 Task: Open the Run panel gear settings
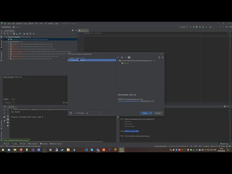click(225, 106)
